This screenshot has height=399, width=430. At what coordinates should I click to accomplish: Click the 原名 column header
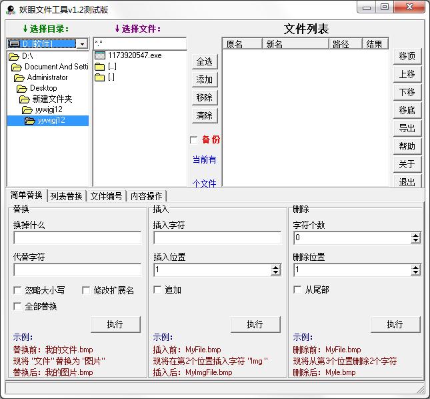(235, 44)
